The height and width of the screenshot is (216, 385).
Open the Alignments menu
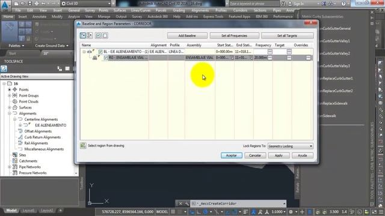click(200, 11)
